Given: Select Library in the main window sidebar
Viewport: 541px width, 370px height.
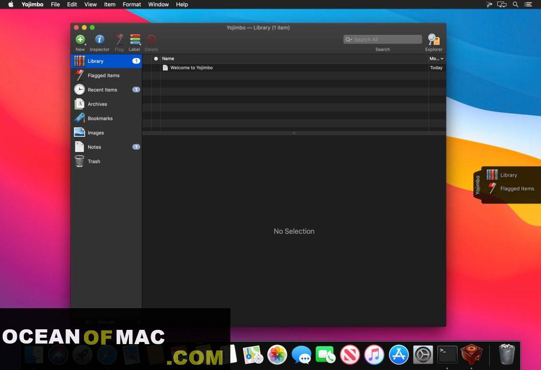Looking at the screenshot, I should 107,61.
